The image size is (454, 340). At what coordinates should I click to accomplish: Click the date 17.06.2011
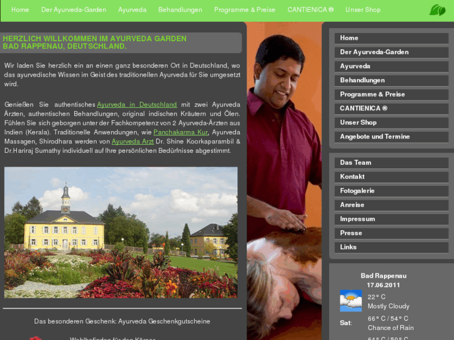(x=383, y=285)
